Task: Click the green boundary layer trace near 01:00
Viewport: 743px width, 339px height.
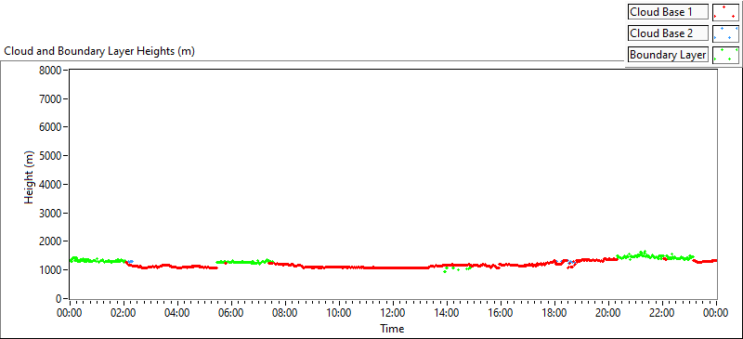Action: click(98, 260)
